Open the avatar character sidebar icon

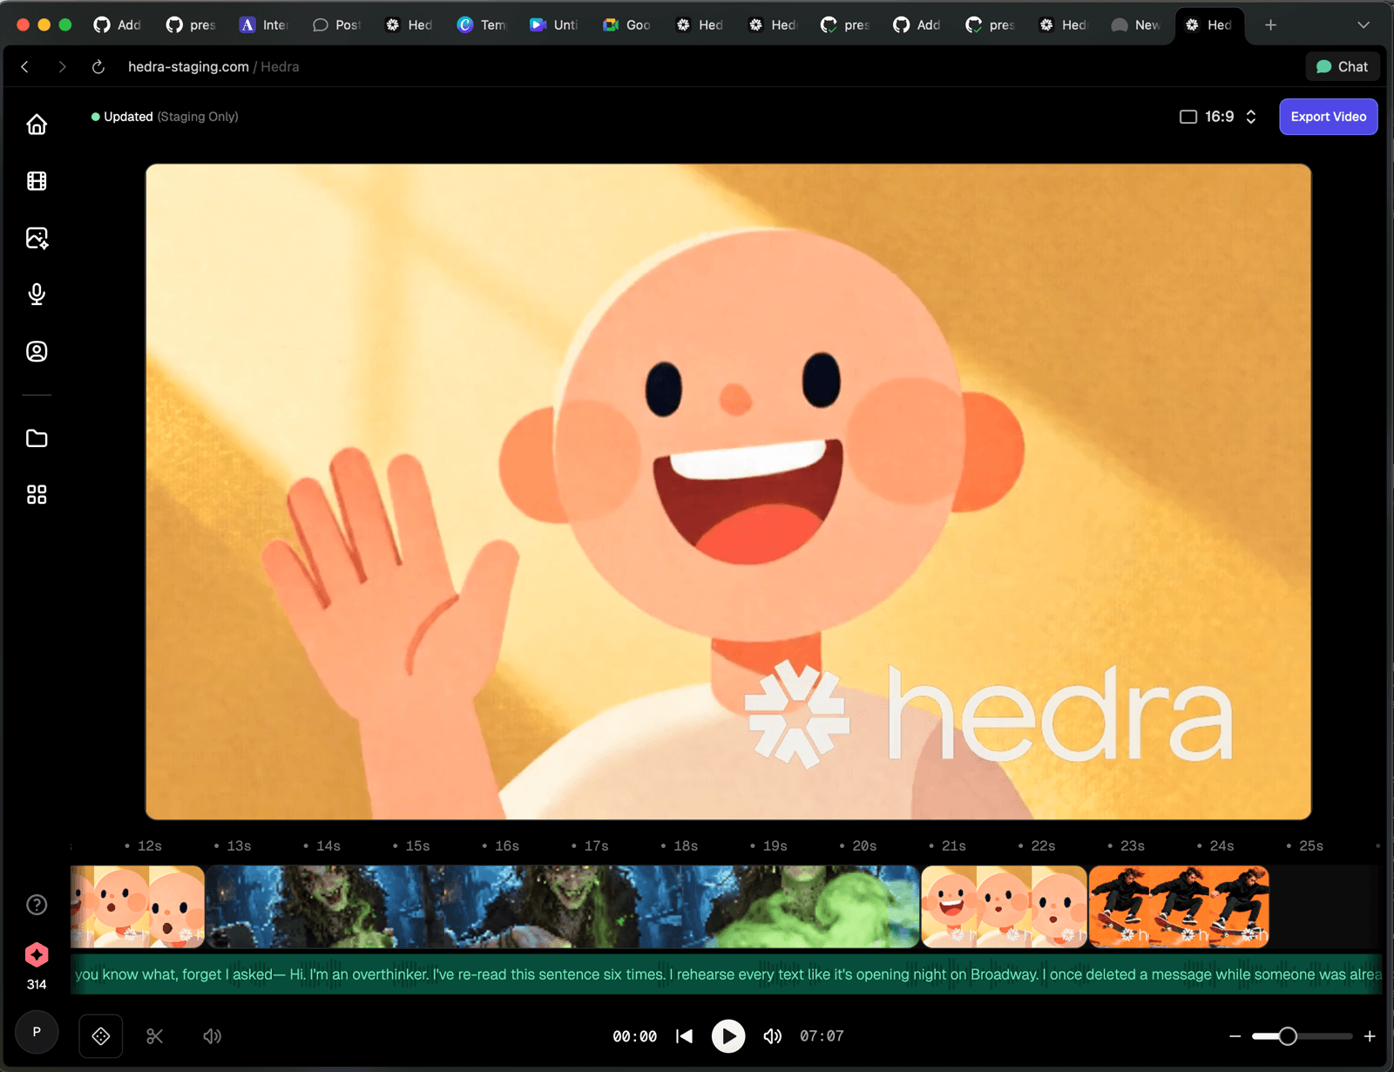pyautogui.click(x=37, y=351)
